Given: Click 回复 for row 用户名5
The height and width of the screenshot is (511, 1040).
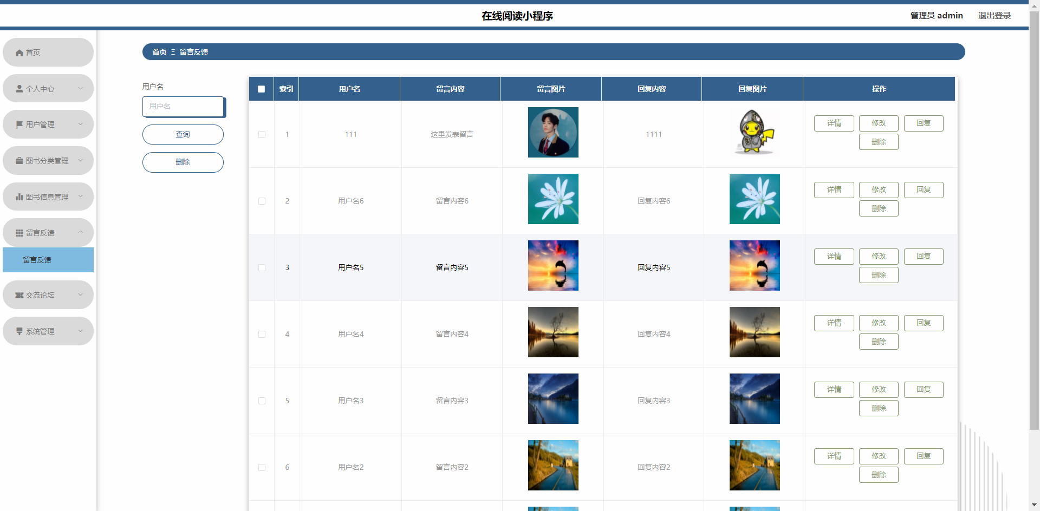Looking at the screenshot, I should [x=924, y=257].
